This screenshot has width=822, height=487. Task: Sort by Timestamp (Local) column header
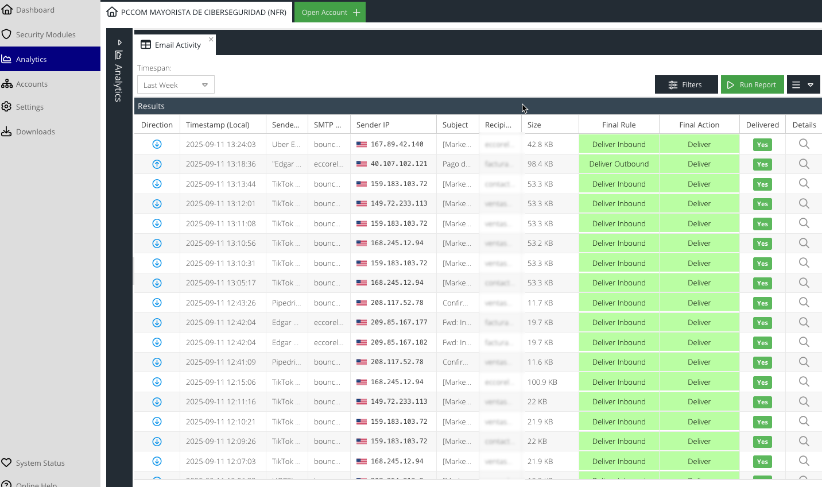(x=218, y=125)
